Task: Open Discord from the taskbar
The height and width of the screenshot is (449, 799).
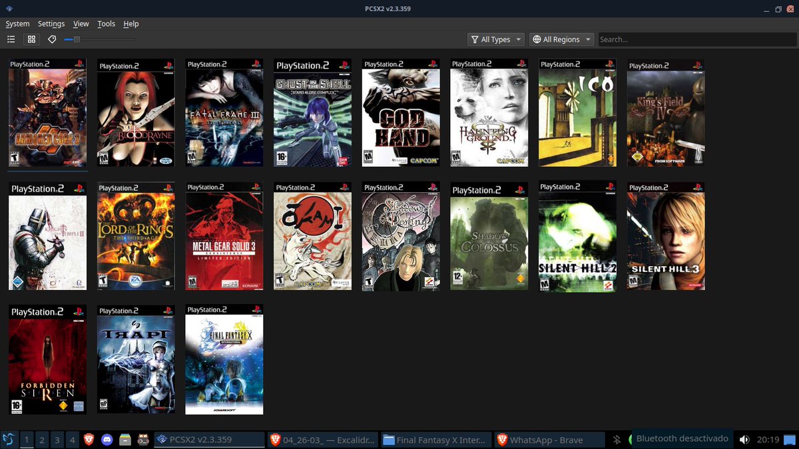Action: (x=107, y=440)
